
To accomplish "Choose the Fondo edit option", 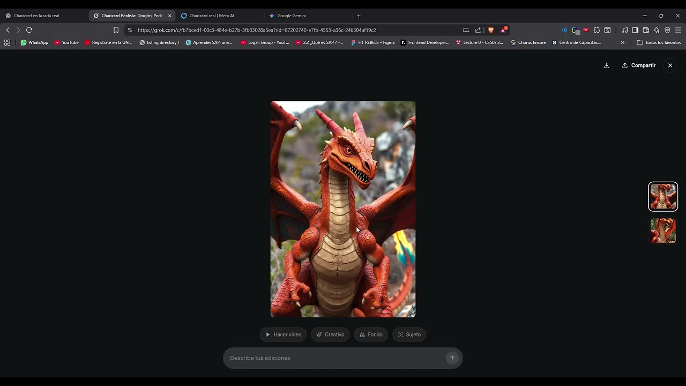I will click(x=371, y=335).
